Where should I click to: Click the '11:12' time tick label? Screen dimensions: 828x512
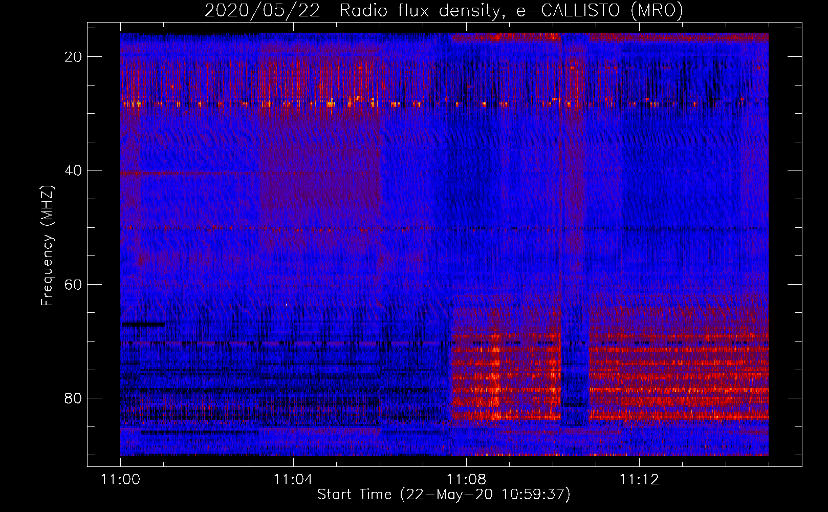pyautogui.click(x=639, y=480)
